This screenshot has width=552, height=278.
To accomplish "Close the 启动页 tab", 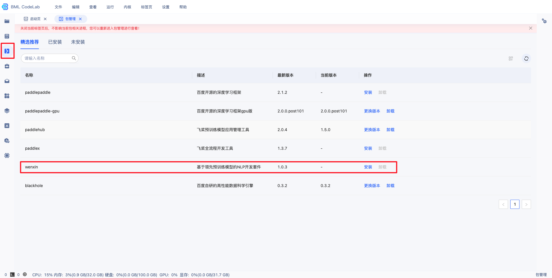I will click(45, 19).
